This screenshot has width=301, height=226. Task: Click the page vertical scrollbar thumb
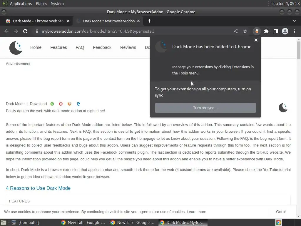(299, 50)
